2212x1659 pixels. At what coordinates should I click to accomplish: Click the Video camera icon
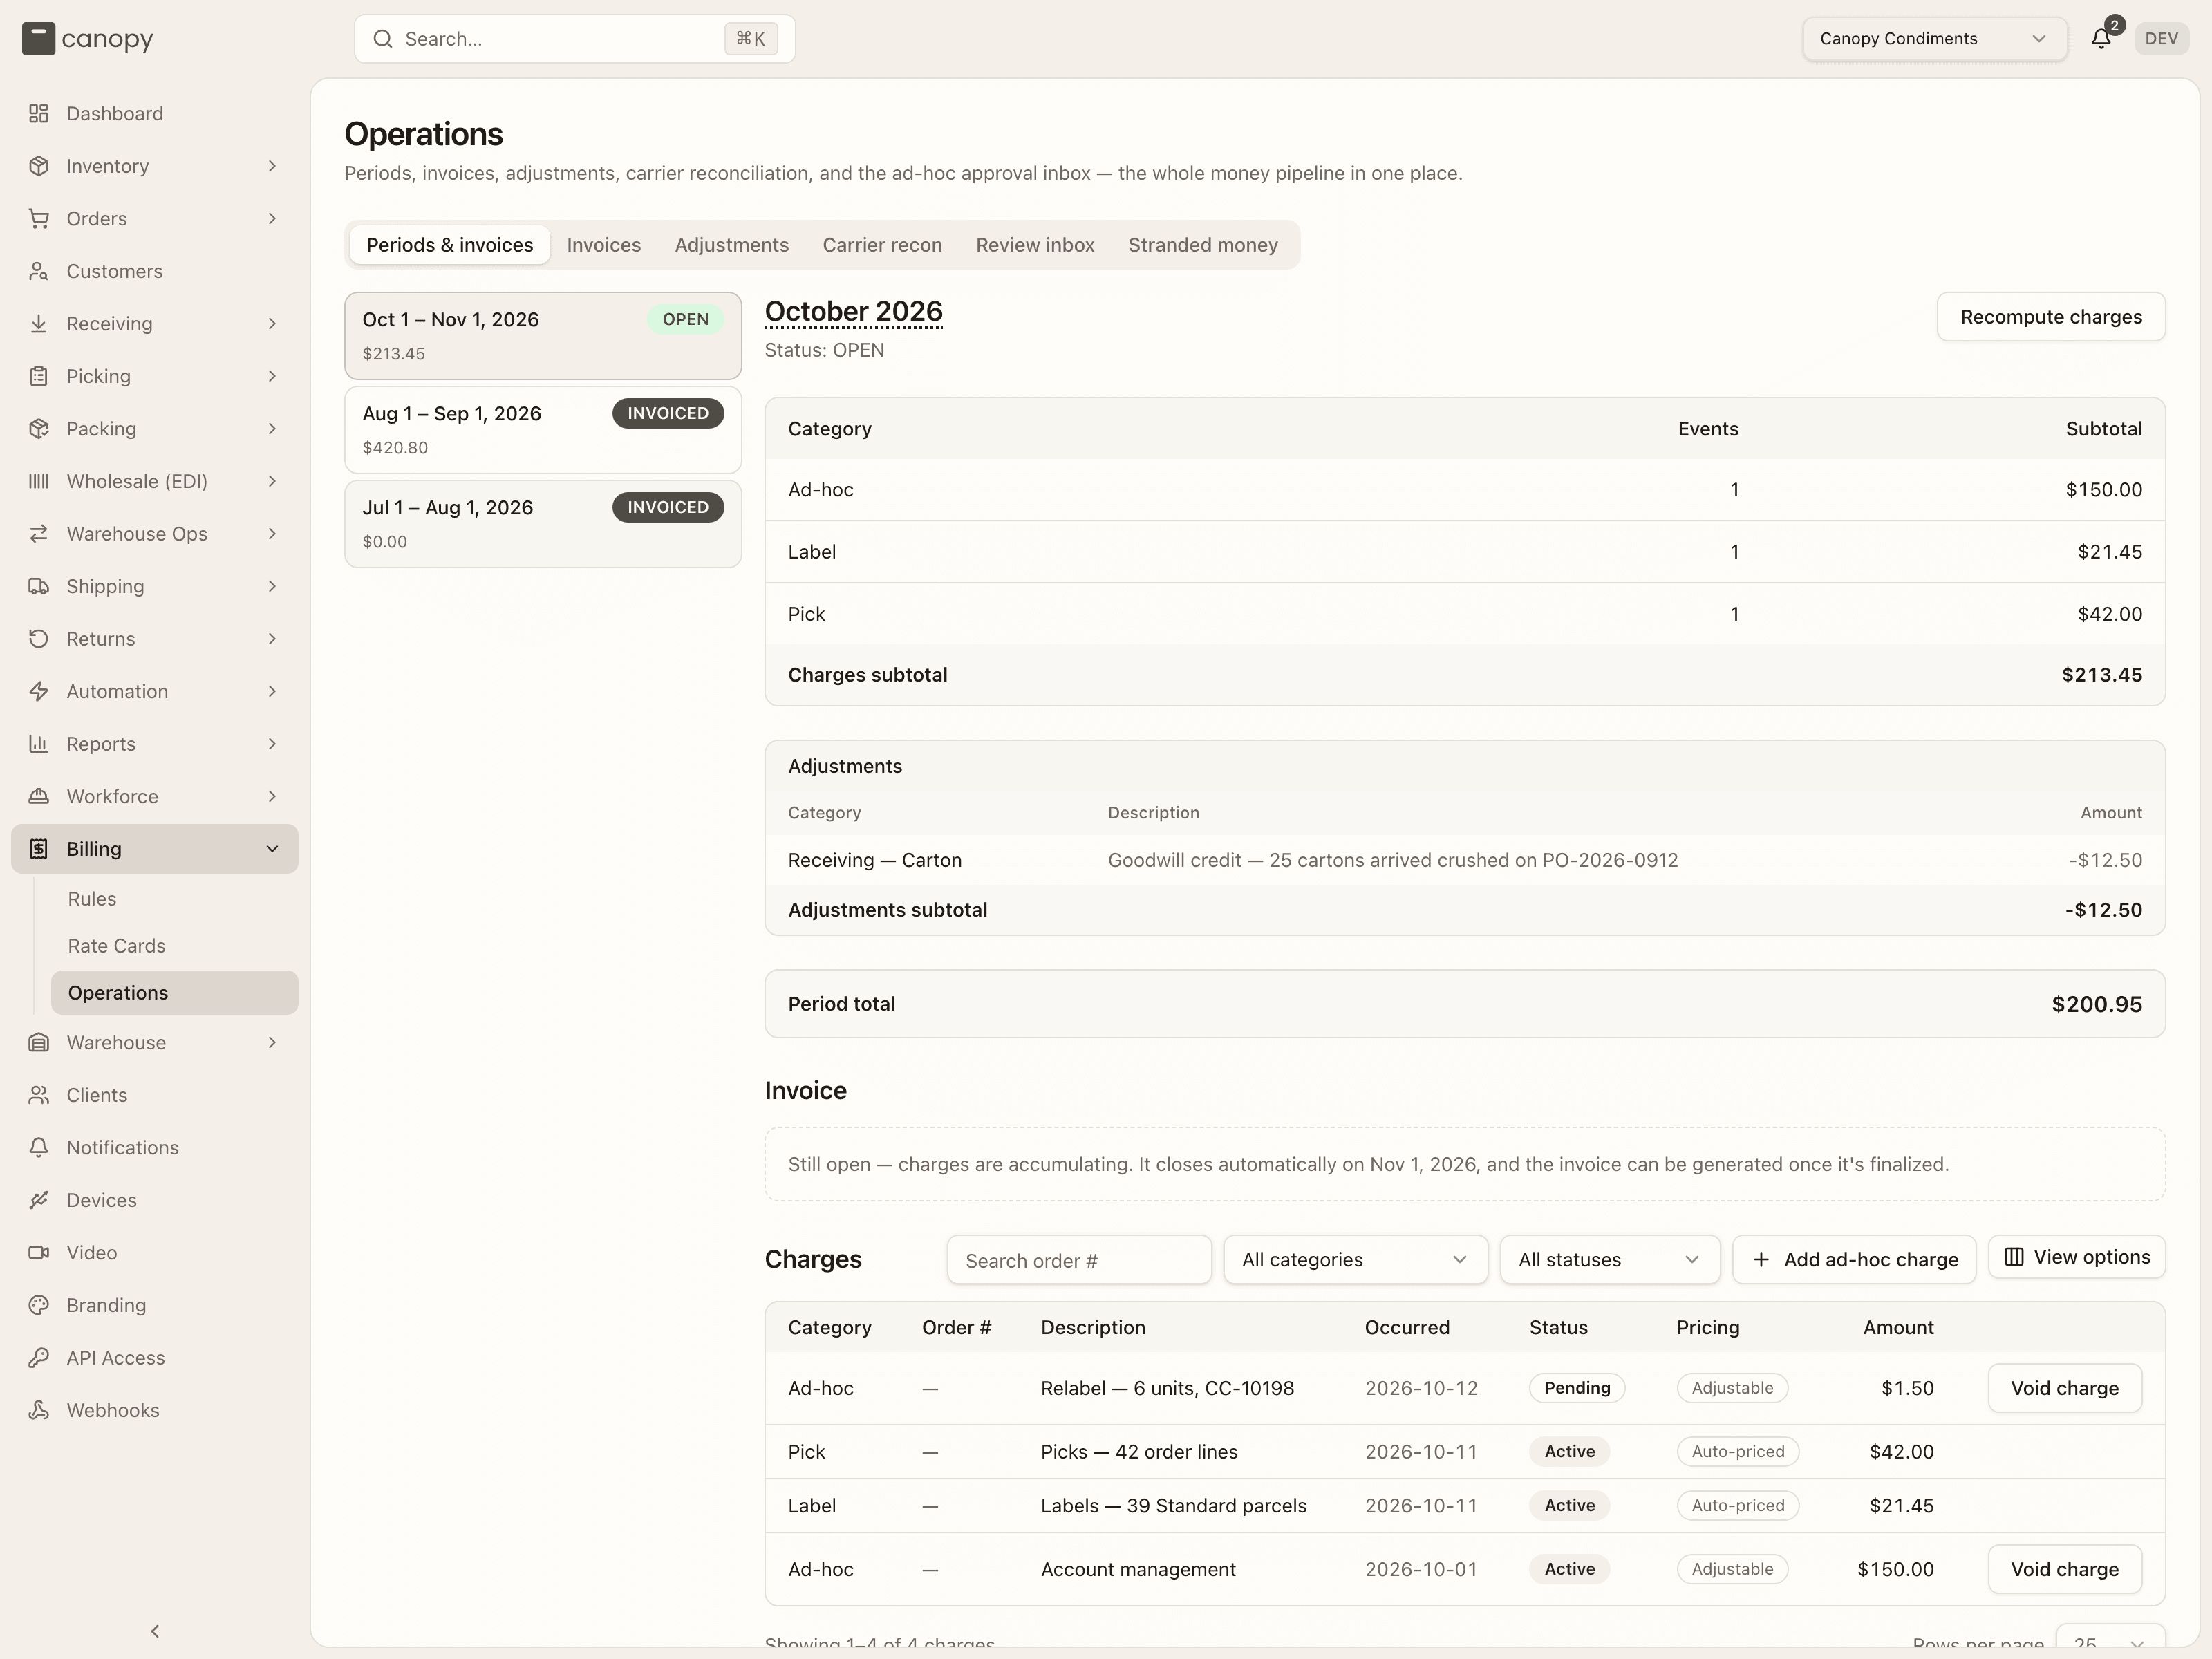[x=39, y=1252]
